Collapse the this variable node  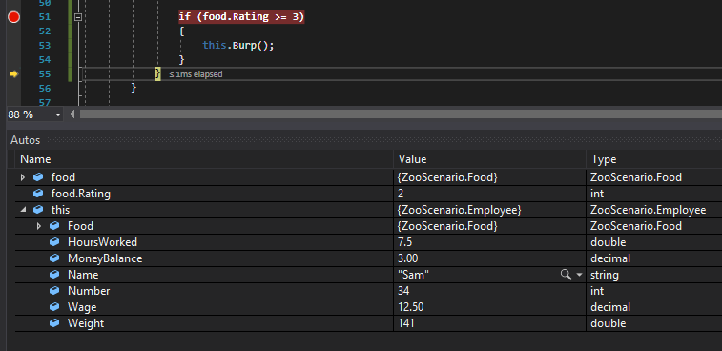(x=23, y=210)
